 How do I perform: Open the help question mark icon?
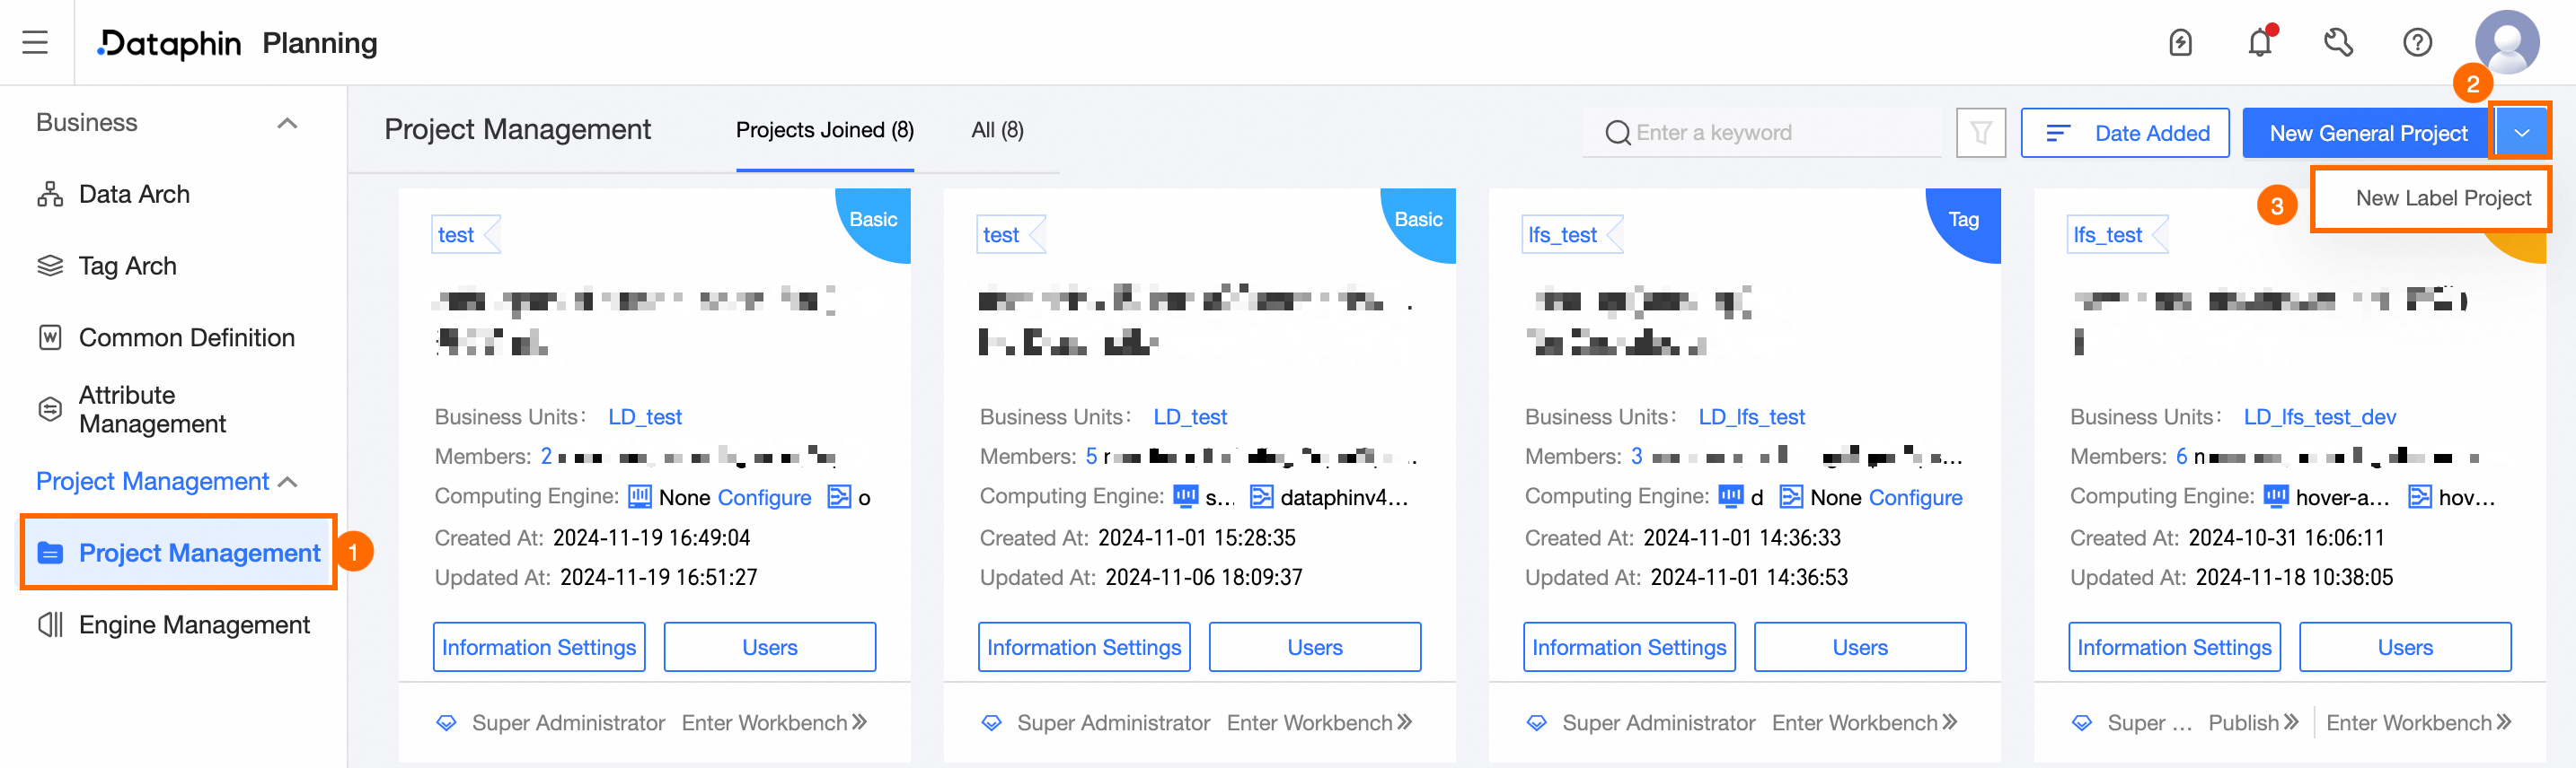(x=2417, y=43)
